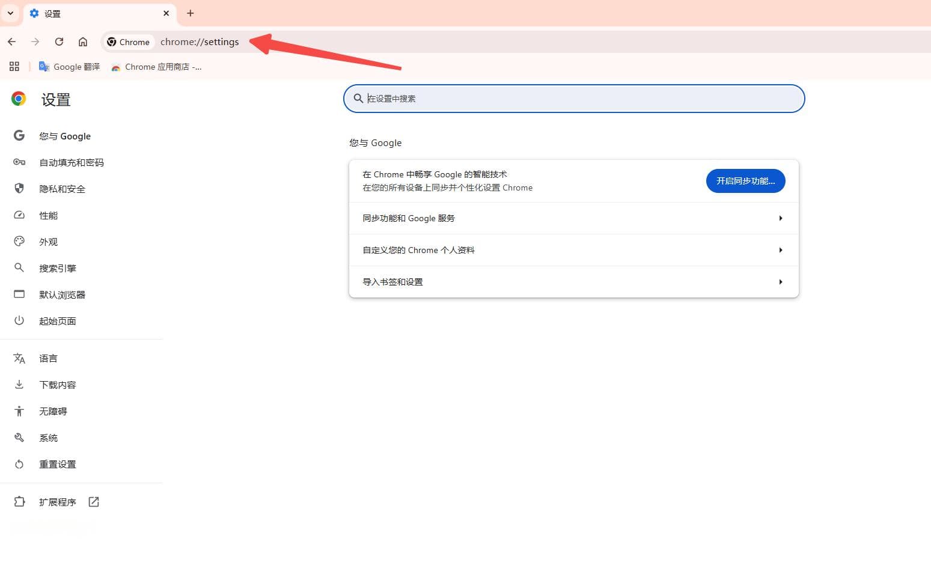This screenshot has width=931, height=568.
Task: Click the forward navigation arrow
Action: click(35, 41)
